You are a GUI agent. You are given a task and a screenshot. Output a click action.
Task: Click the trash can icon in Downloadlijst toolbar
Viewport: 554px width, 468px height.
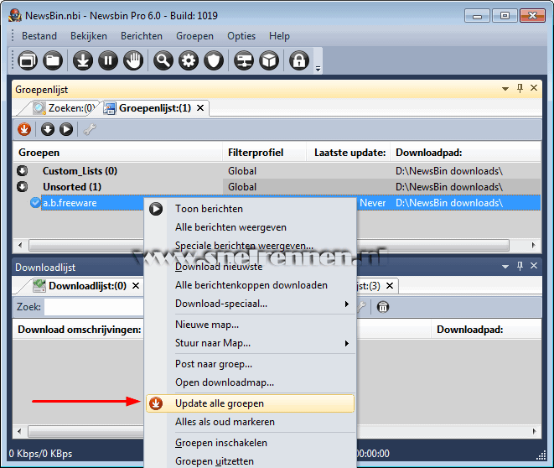click(x=383, y=307)
